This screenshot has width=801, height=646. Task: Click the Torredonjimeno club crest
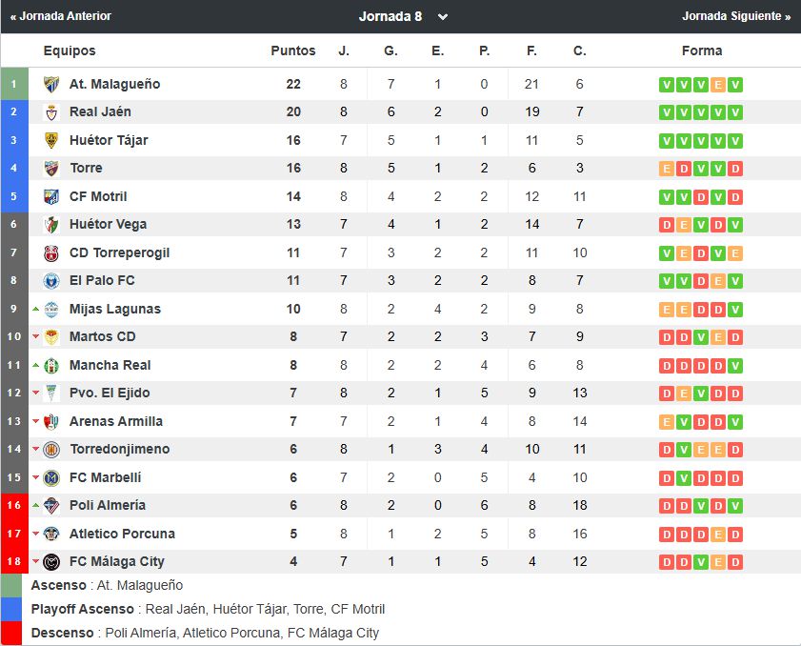coord(51,449)
